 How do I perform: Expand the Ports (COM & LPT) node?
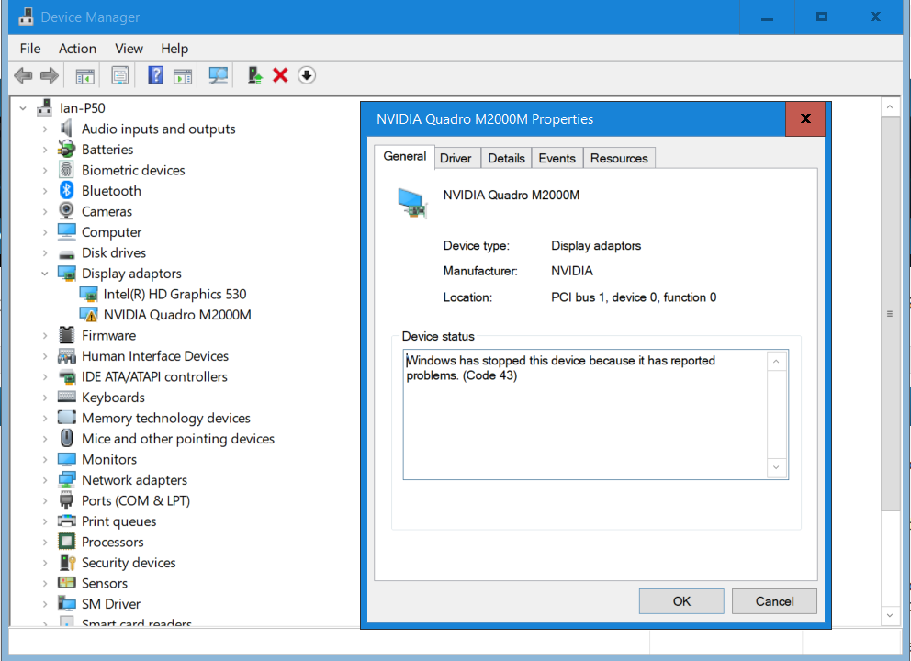[45, 500]
